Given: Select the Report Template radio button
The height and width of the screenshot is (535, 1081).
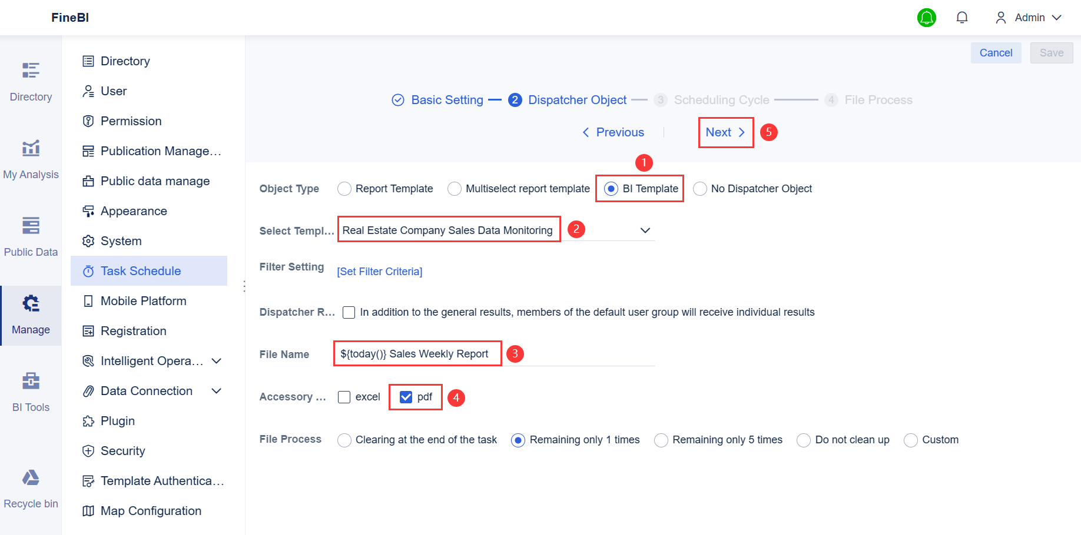Looking at the screenshot, I should coord(344,188).
